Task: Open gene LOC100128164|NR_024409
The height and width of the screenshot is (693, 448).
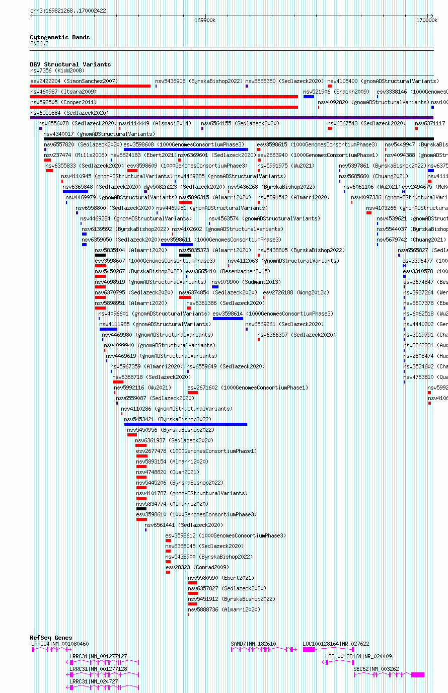Action: pyautogui.click(x=358, y=656)
